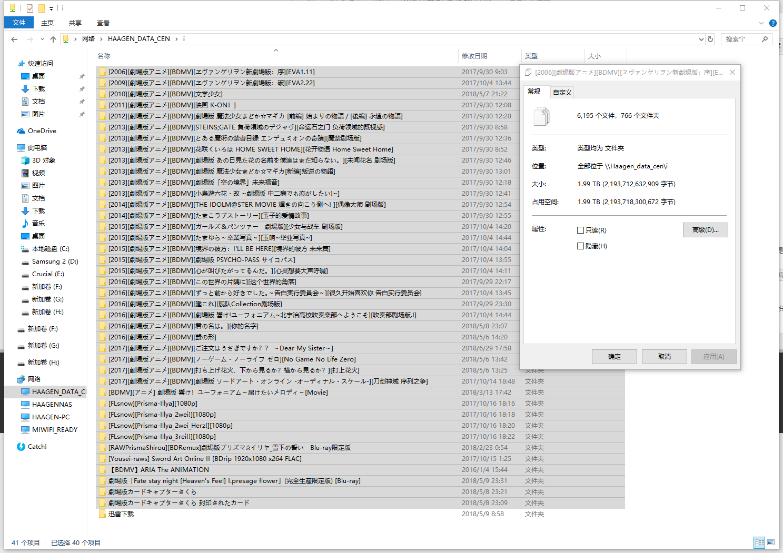Select 网络 in the navigation pane

click(34, 379)
